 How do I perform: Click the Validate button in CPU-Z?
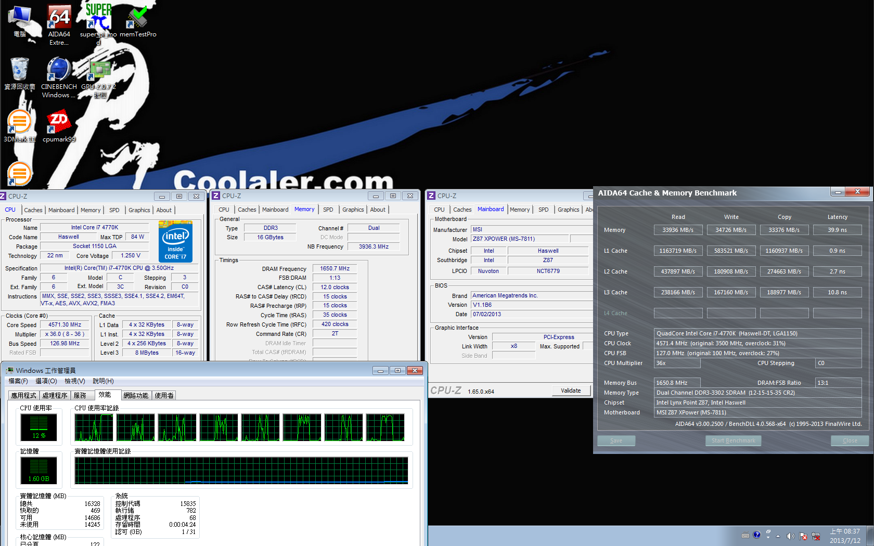pyautogui.click(x=571, y=391)
